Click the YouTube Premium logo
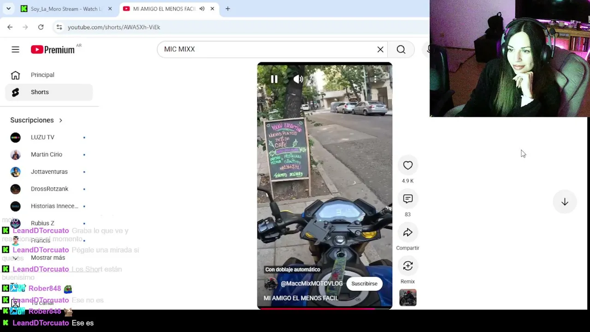 point(53,49)
